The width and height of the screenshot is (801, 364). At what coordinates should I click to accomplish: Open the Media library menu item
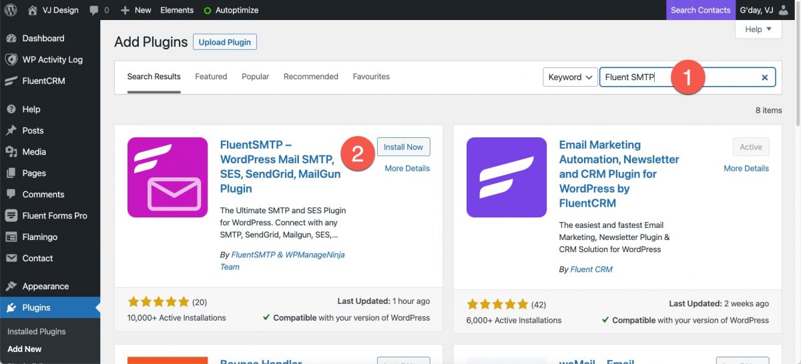pyautogui.click(x=34, y=151)
